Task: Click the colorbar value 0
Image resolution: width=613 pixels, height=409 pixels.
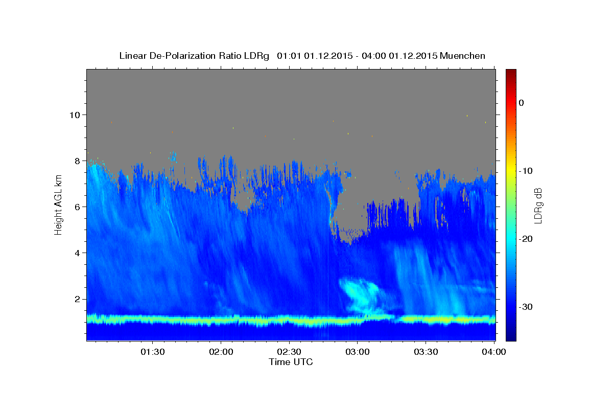Action: point(521,103)
